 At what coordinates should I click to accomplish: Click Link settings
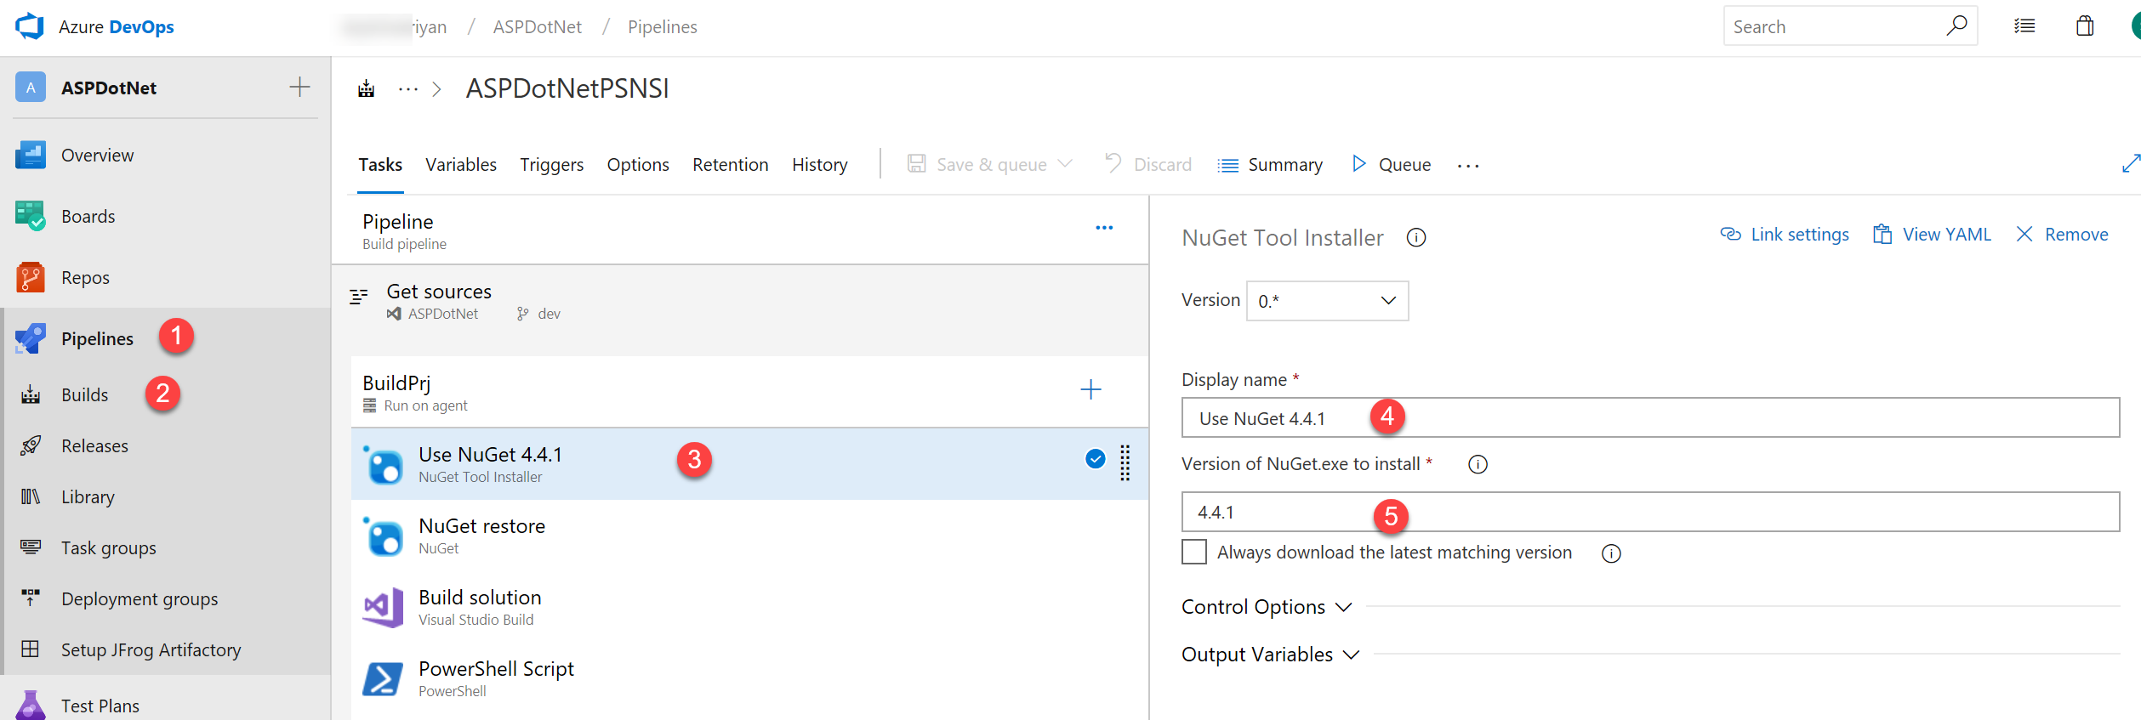(x=1785, y=235)
